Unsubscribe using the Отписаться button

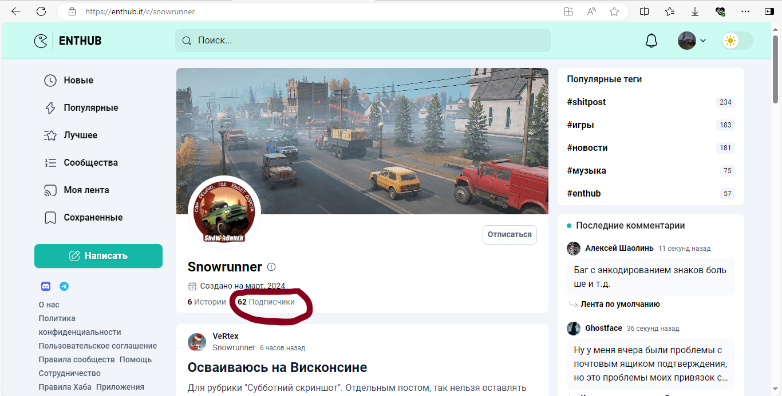coord(510,235)
